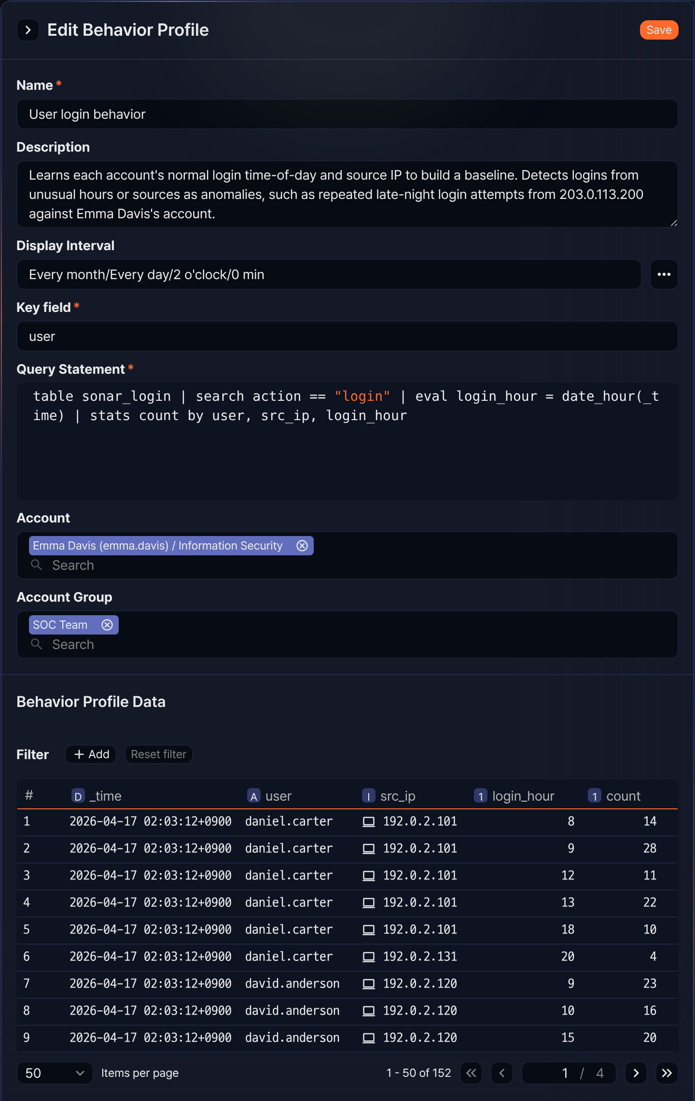Click the device icon in row 7
695x1101 pixels.
pyautogui.click(x=369, y=984)
